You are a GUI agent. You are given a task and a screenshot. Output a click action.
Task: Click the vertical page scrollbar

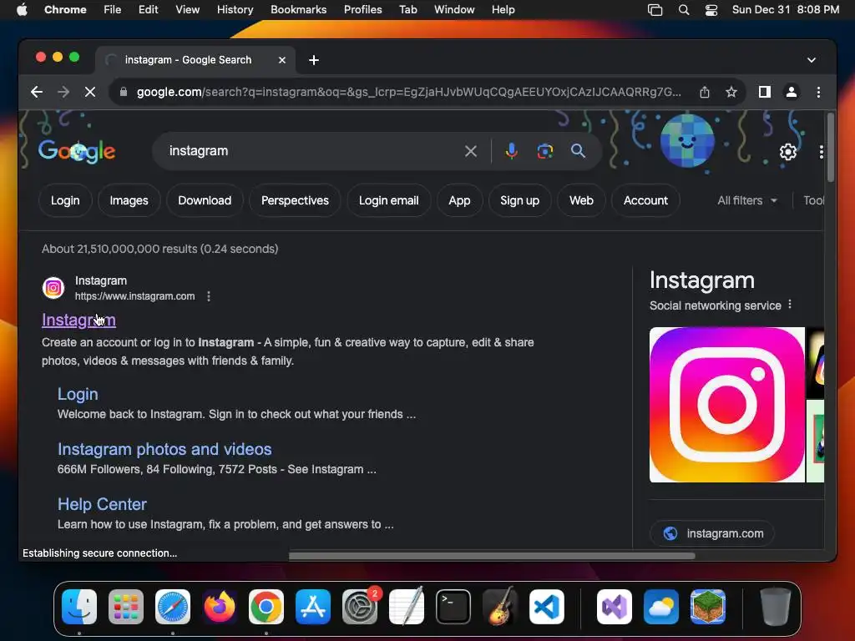(831, 147)
